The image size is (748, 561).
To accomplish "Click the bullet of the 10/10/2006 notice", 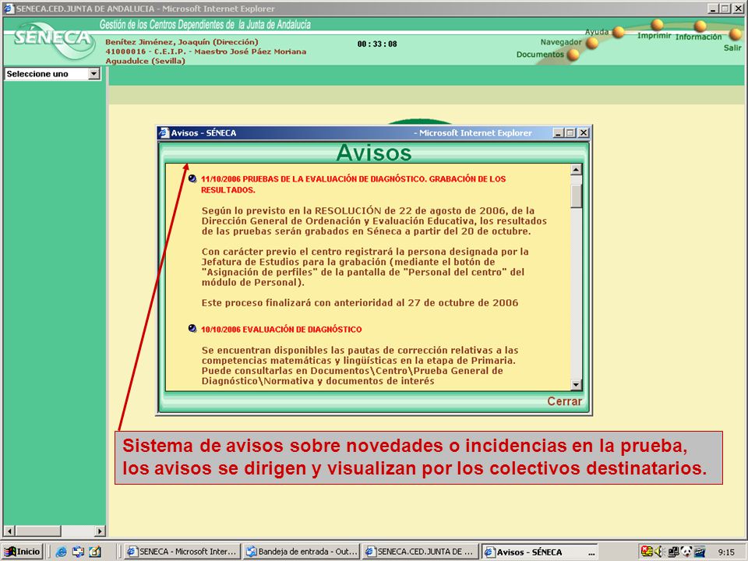I will click(192, 329).
